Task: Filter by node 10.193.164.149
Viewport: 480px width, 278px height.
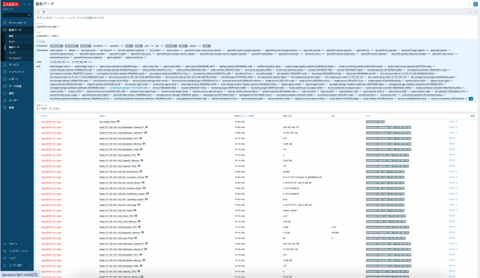Action: click(80, 62)
